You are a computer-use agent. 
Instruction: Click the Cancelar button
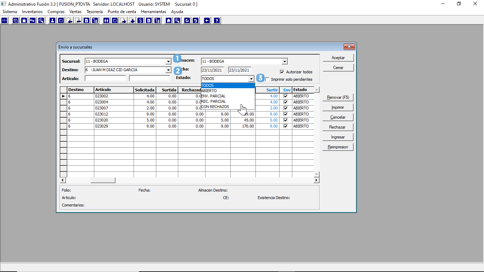click(338, 117)
